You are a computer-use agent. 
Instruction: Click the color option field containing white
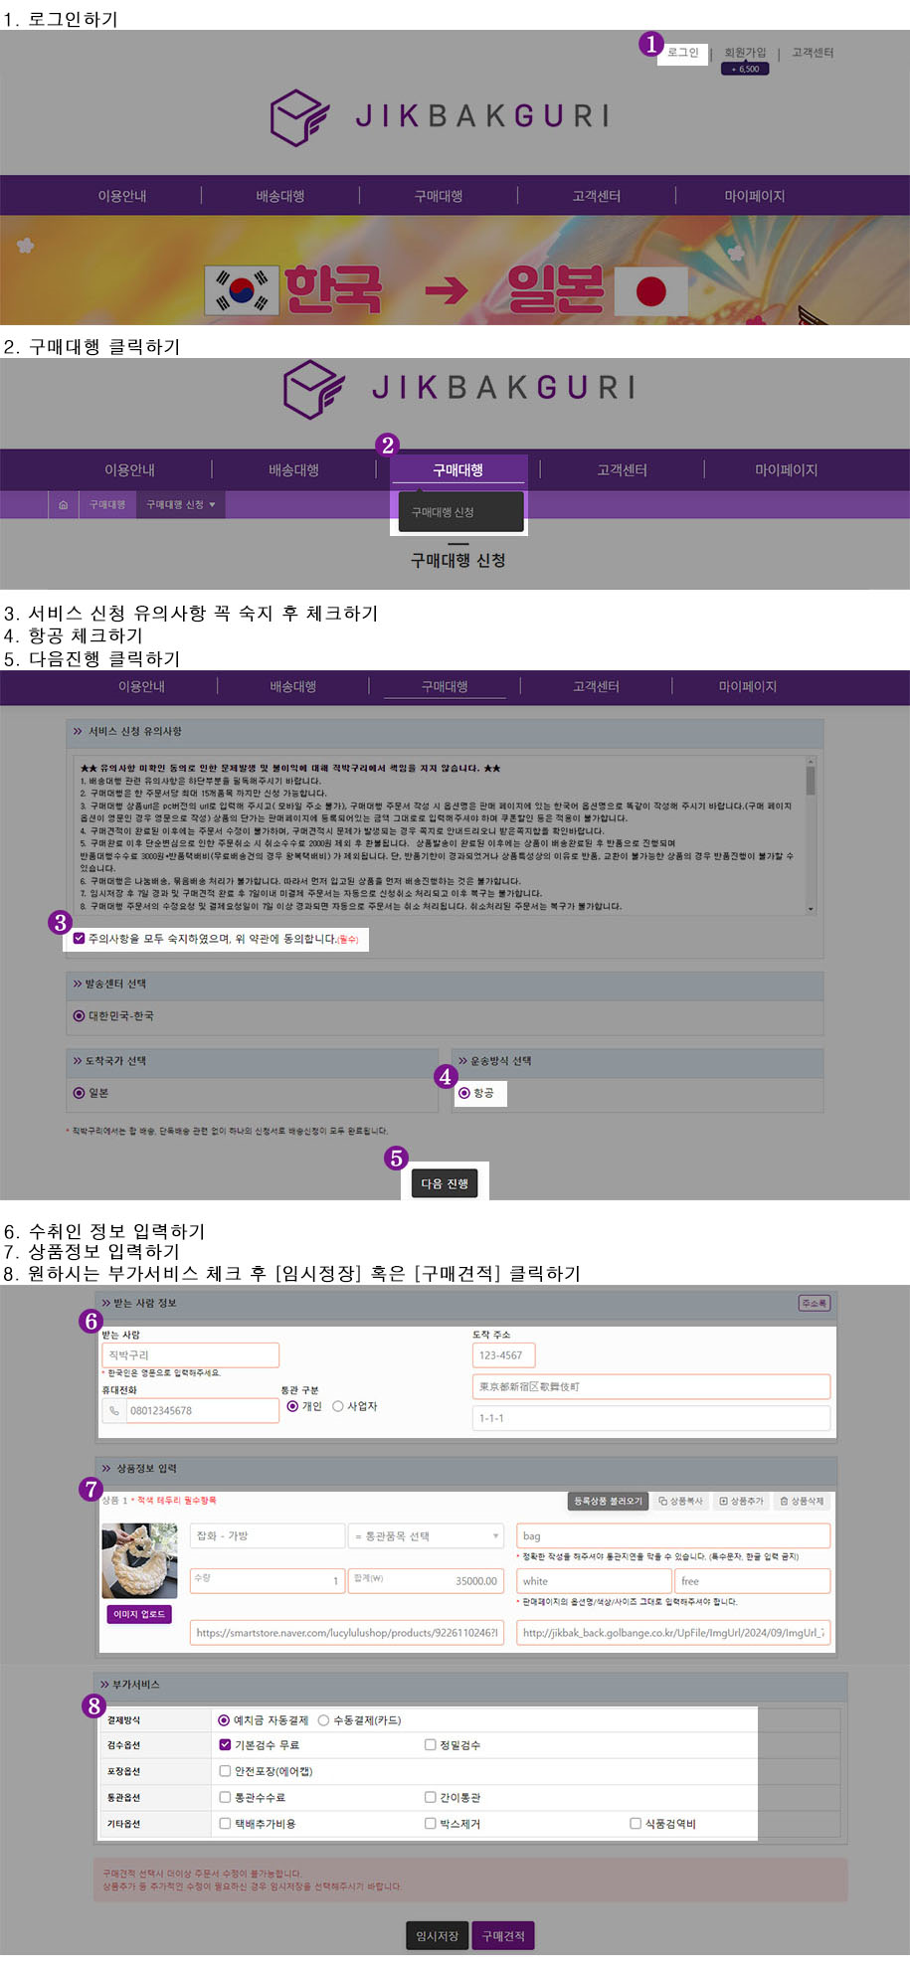[x=595, y=1581]
